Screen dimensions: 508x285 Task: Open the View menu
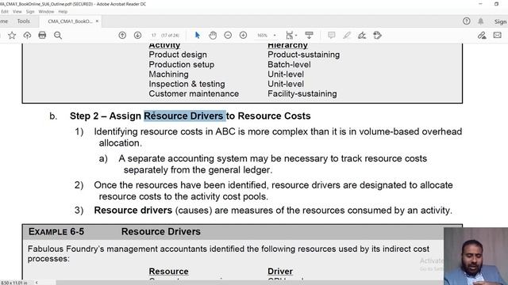coord(17,11)
